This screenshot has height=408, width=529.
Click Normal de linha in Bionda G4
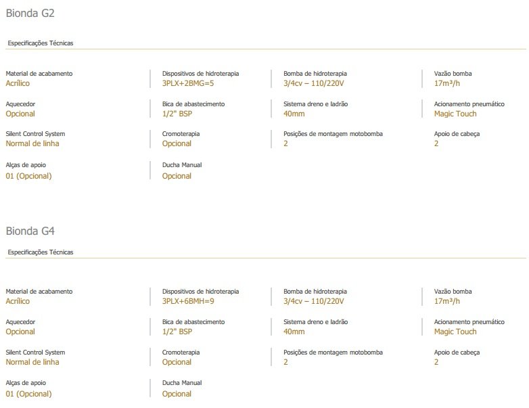point(32,362)
